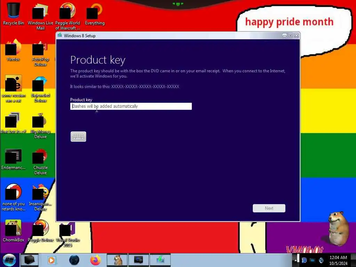Switch to the hamster ChomikBox taskbar item
The image size is (356, 267).
(x=117, y=260)
